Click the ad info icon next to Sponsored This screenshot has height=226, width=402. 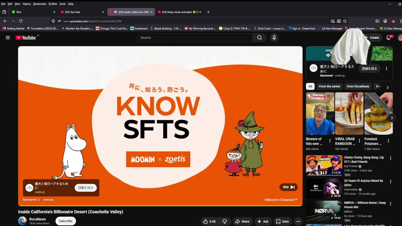[39, 200]
